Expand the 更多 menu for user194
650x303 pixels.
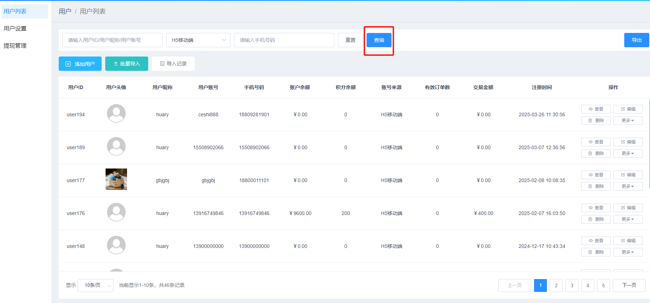coord(628,121)
